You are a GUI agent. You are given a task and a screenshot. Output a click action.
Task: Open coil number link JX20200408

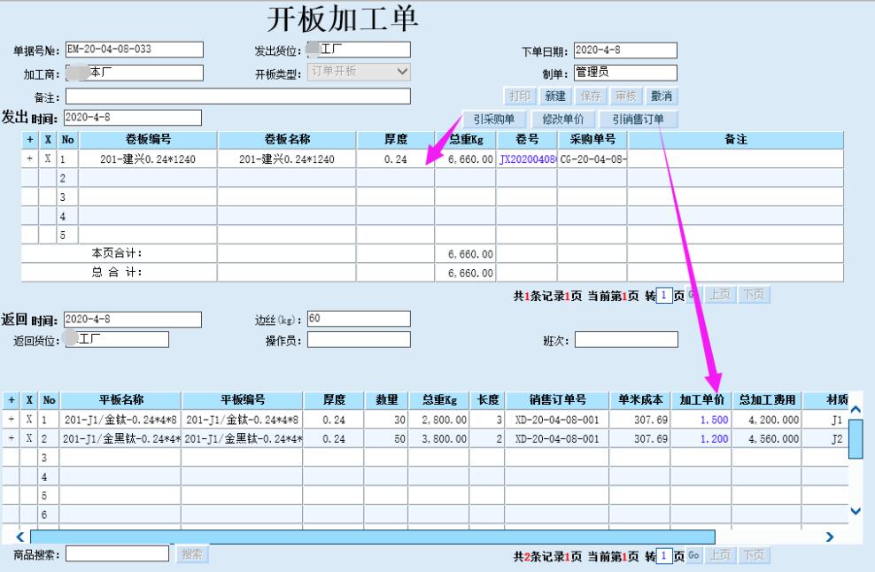pos(527,159)
